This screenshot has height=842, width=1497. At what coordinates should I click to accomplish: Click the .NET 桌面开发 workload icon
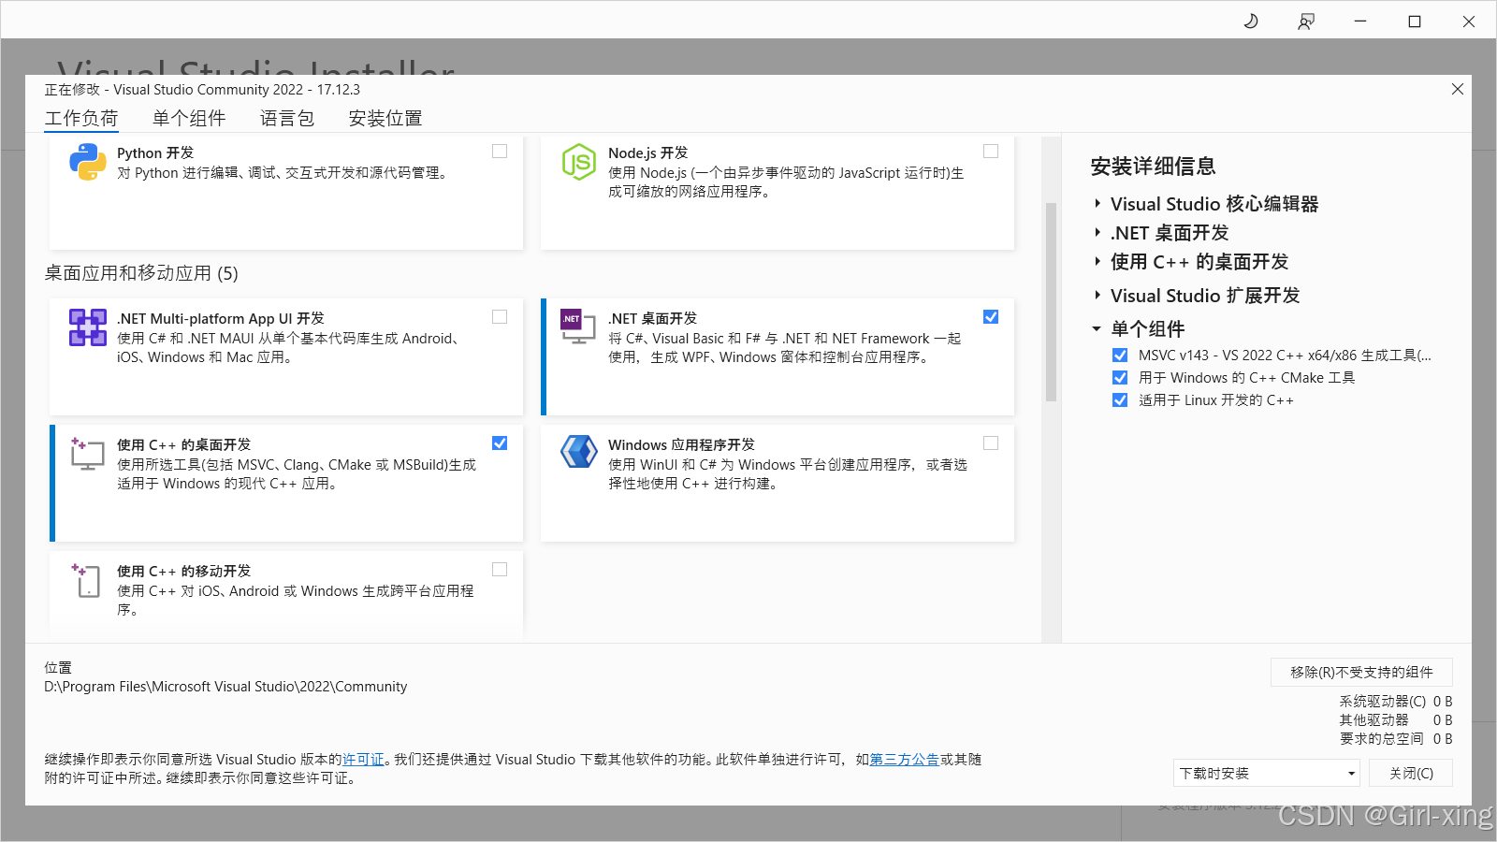[x=578, y=326]
